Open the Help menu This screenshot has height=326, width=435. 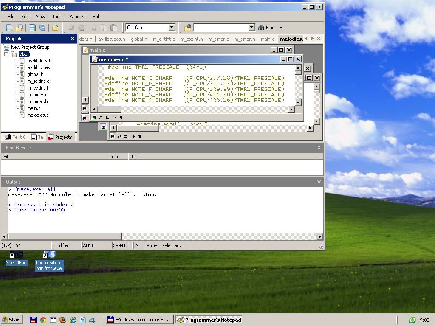pyautogui.click(x=96, y=17)
